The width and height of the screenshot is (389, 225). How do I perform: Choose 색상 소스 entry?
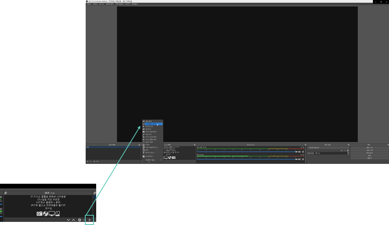click(x=152, y=134)
